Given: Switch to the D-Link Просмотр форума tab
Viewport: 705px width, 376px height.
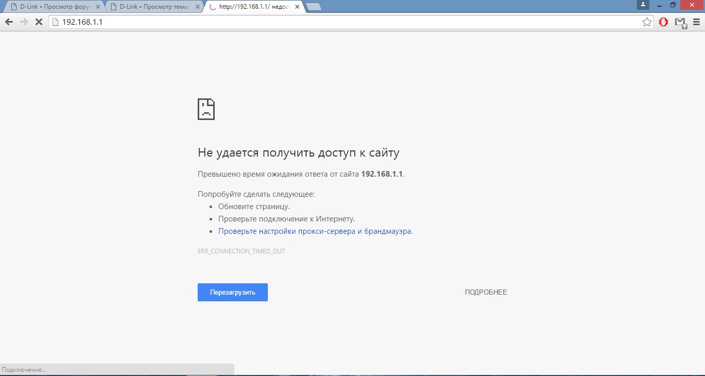Looking at the screenshot, I should [52, 7].
